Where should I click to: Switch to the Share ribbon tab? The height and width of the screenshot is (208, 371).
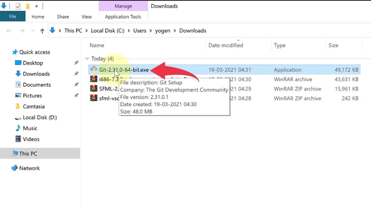pos(63,17)
